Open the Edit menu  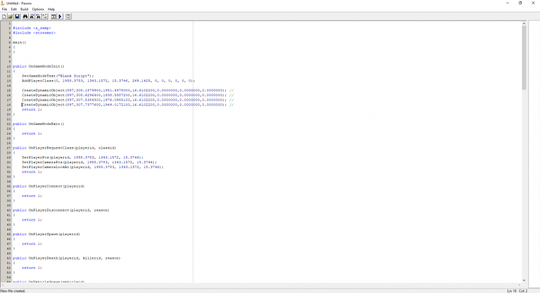tap(14, 9)
